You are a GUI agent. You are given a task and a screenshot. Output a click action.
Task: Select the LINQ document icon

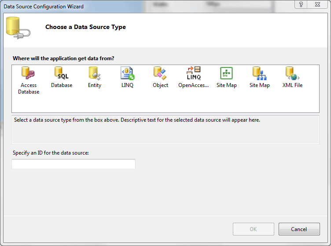[128, 73]
